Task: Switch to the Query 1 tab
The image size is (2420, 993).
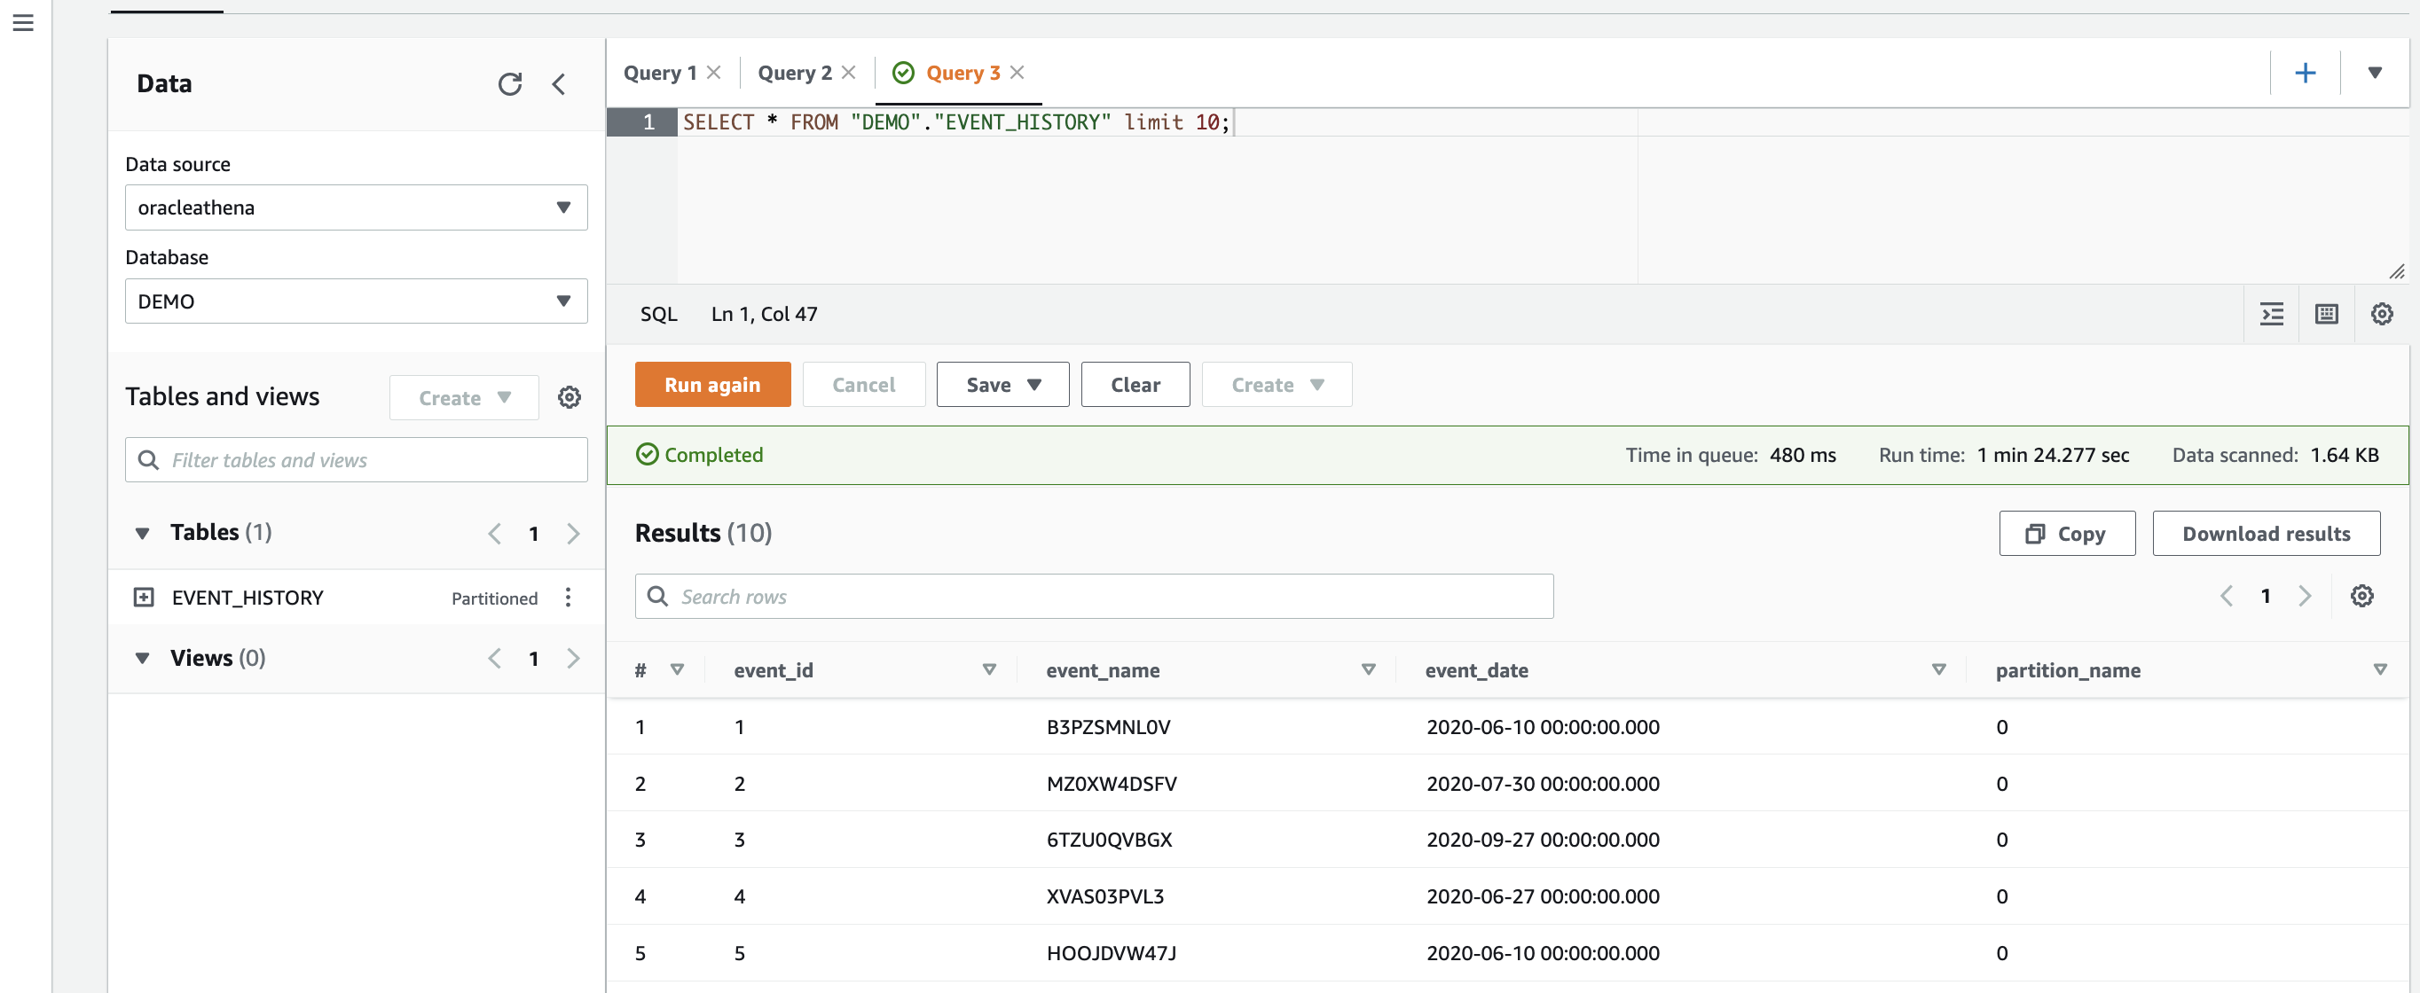Action: click(x=659, y=74)
